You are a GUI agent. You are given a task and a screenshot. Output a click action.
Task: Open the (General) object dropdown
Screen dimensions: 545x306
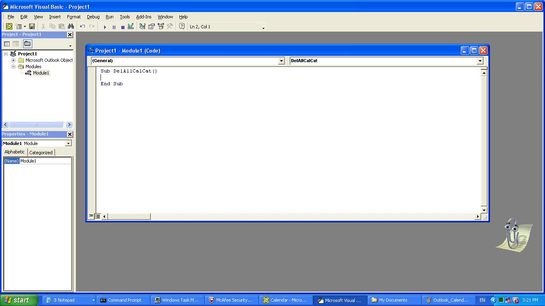pos(281,61)
